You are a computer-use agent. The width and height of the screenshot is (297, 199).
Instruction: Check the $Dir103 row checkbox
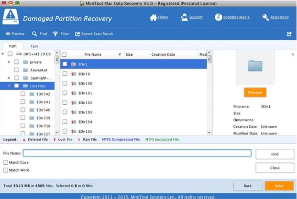point(65,112)
